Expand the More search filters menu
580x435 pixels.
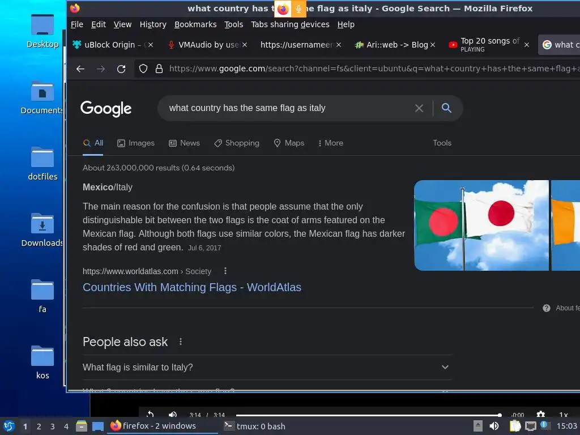tap(330, 143)
